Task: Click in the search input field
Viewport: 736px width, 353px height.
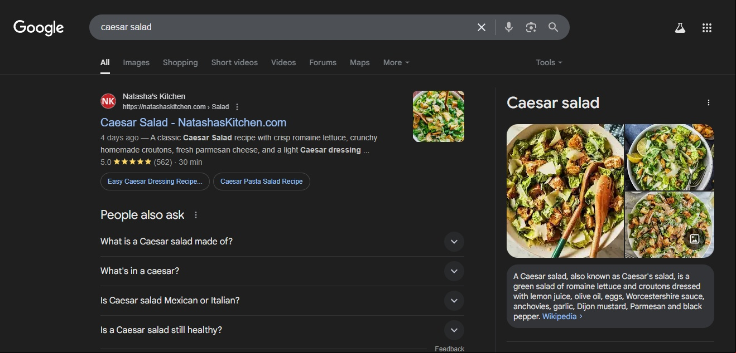Action: pyautogui.click(x=285, y=27)
